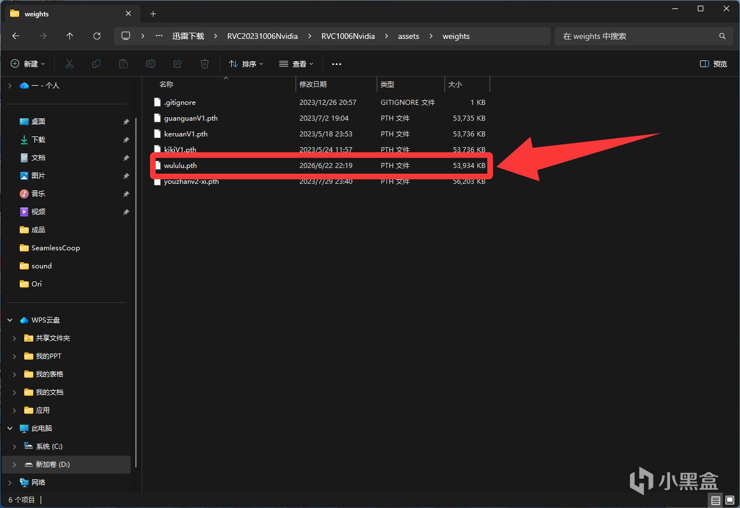Image resolution: width=740 pixels, height=508 pixels.
Task: Open the 排序 sort dropdown
Action: [246, 64]
